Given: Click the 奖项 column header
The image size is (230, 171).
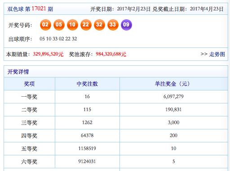Looking at the screenshot, I should pos(29,84).
